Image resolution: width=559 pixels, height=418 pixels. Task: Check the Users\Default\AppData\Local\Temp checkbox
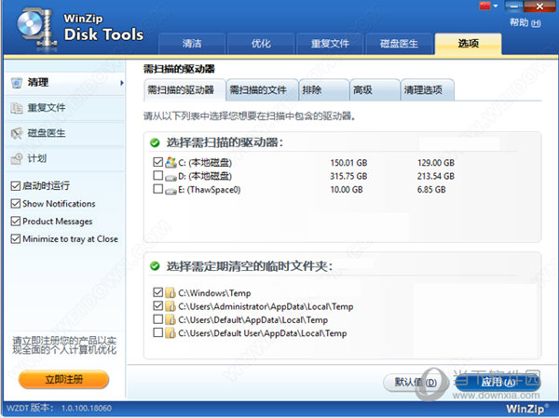(x=158, y=319)
